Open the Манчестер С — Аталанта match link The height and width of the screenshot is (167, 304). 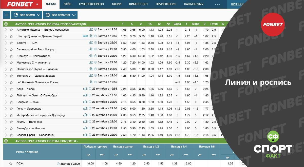pyautogui.click(x=33, y=62)
